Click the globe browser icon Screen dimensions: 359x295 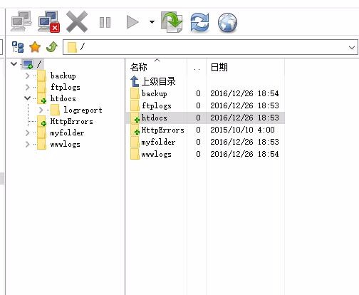(227, 23)
